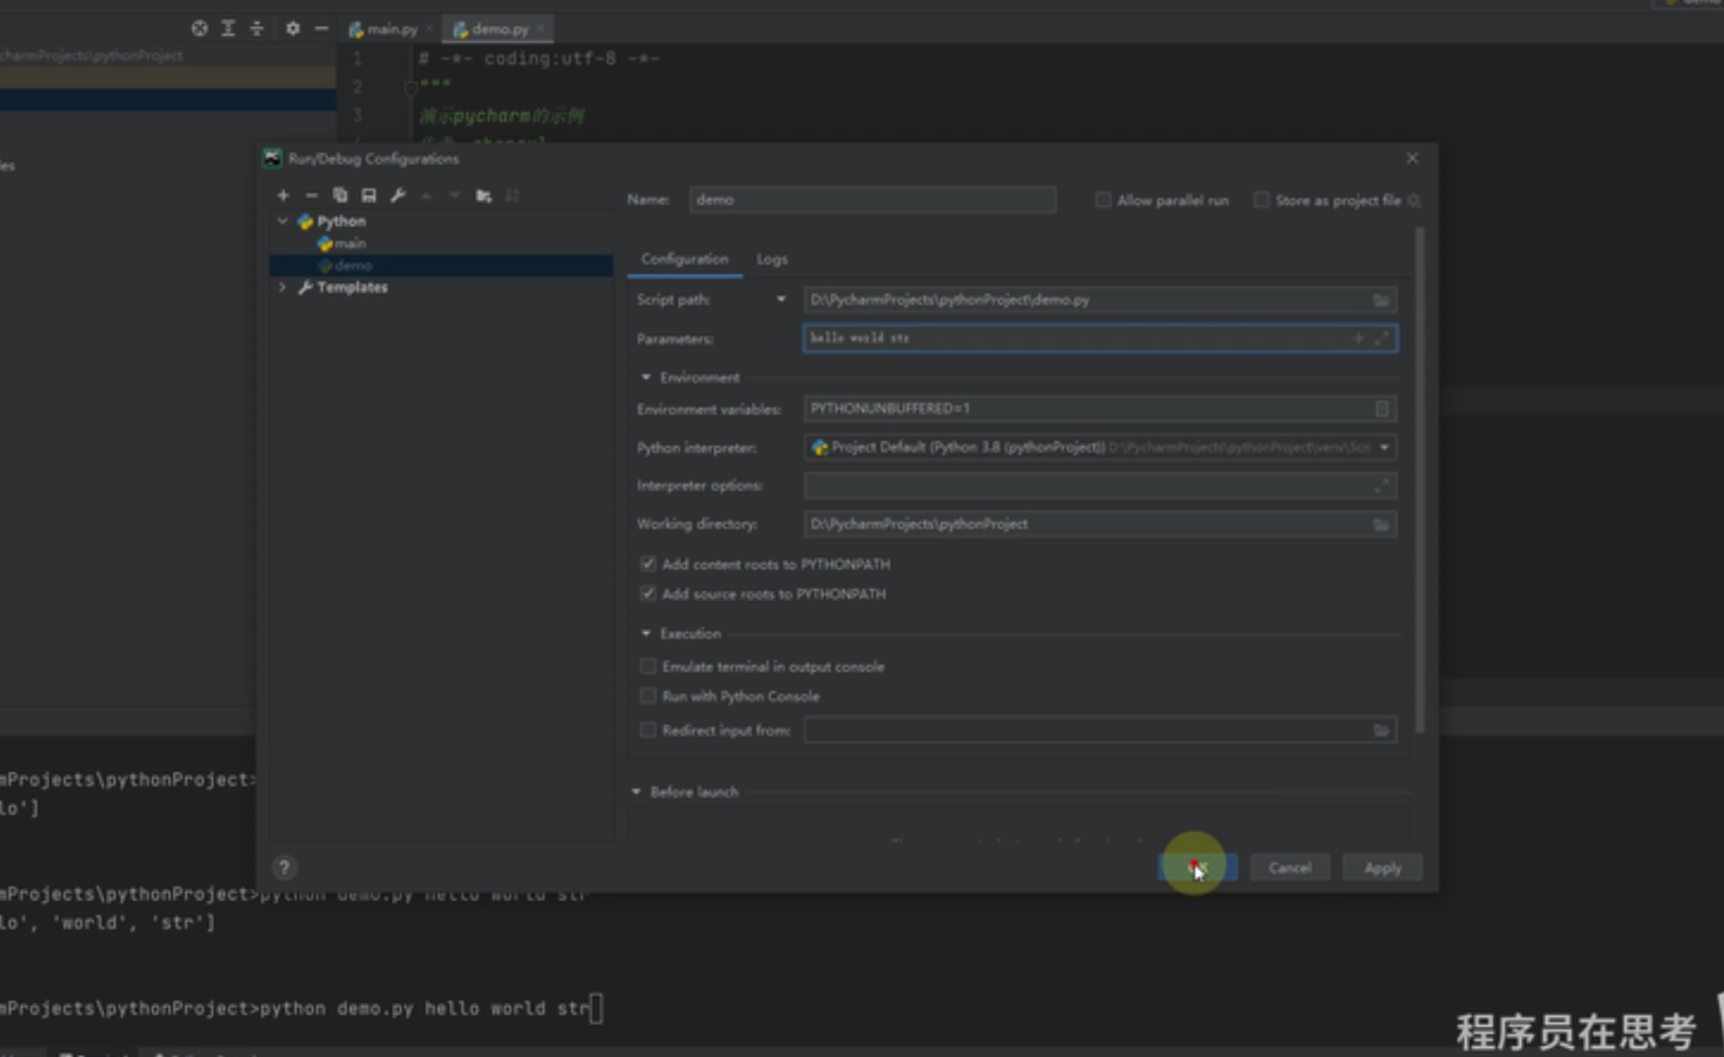
Task: Uncheck Add content roots to PYTHONPATH
Action: pos(647,564)
